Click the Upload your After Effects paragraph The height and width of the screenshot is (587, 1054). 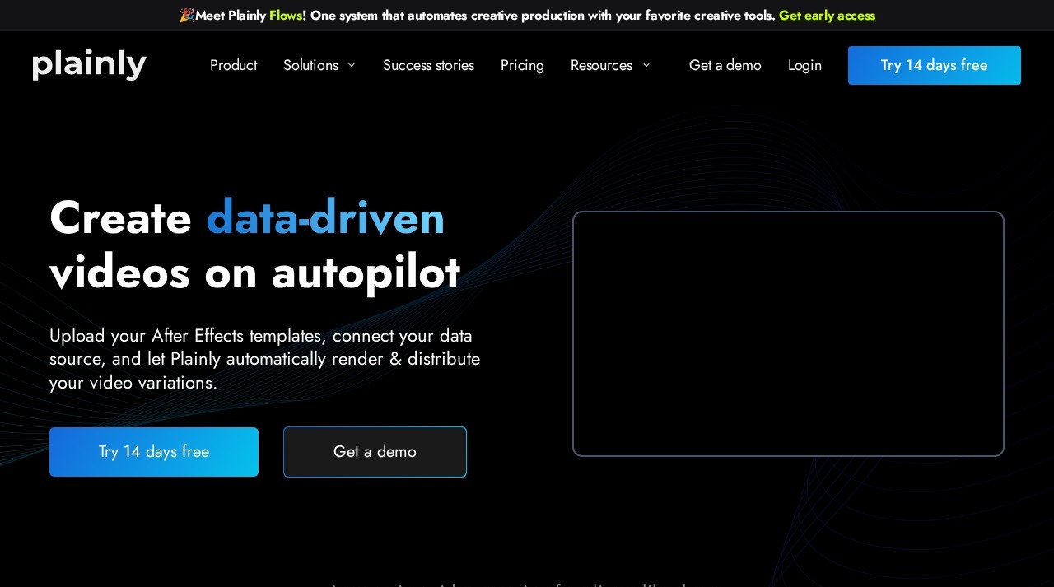pyautogui.click(x=265, y=359)
